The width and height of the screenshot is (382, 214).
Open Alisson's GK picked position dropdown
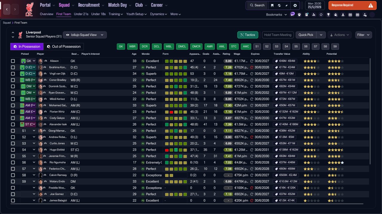28,61
